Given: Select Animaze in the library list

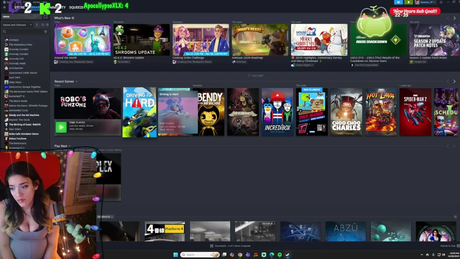Looking at the screenshot, I should tap(14, 40).
